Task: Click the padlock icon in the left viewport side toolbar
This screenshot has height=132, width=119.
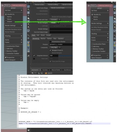Action: tap(28, 13)
